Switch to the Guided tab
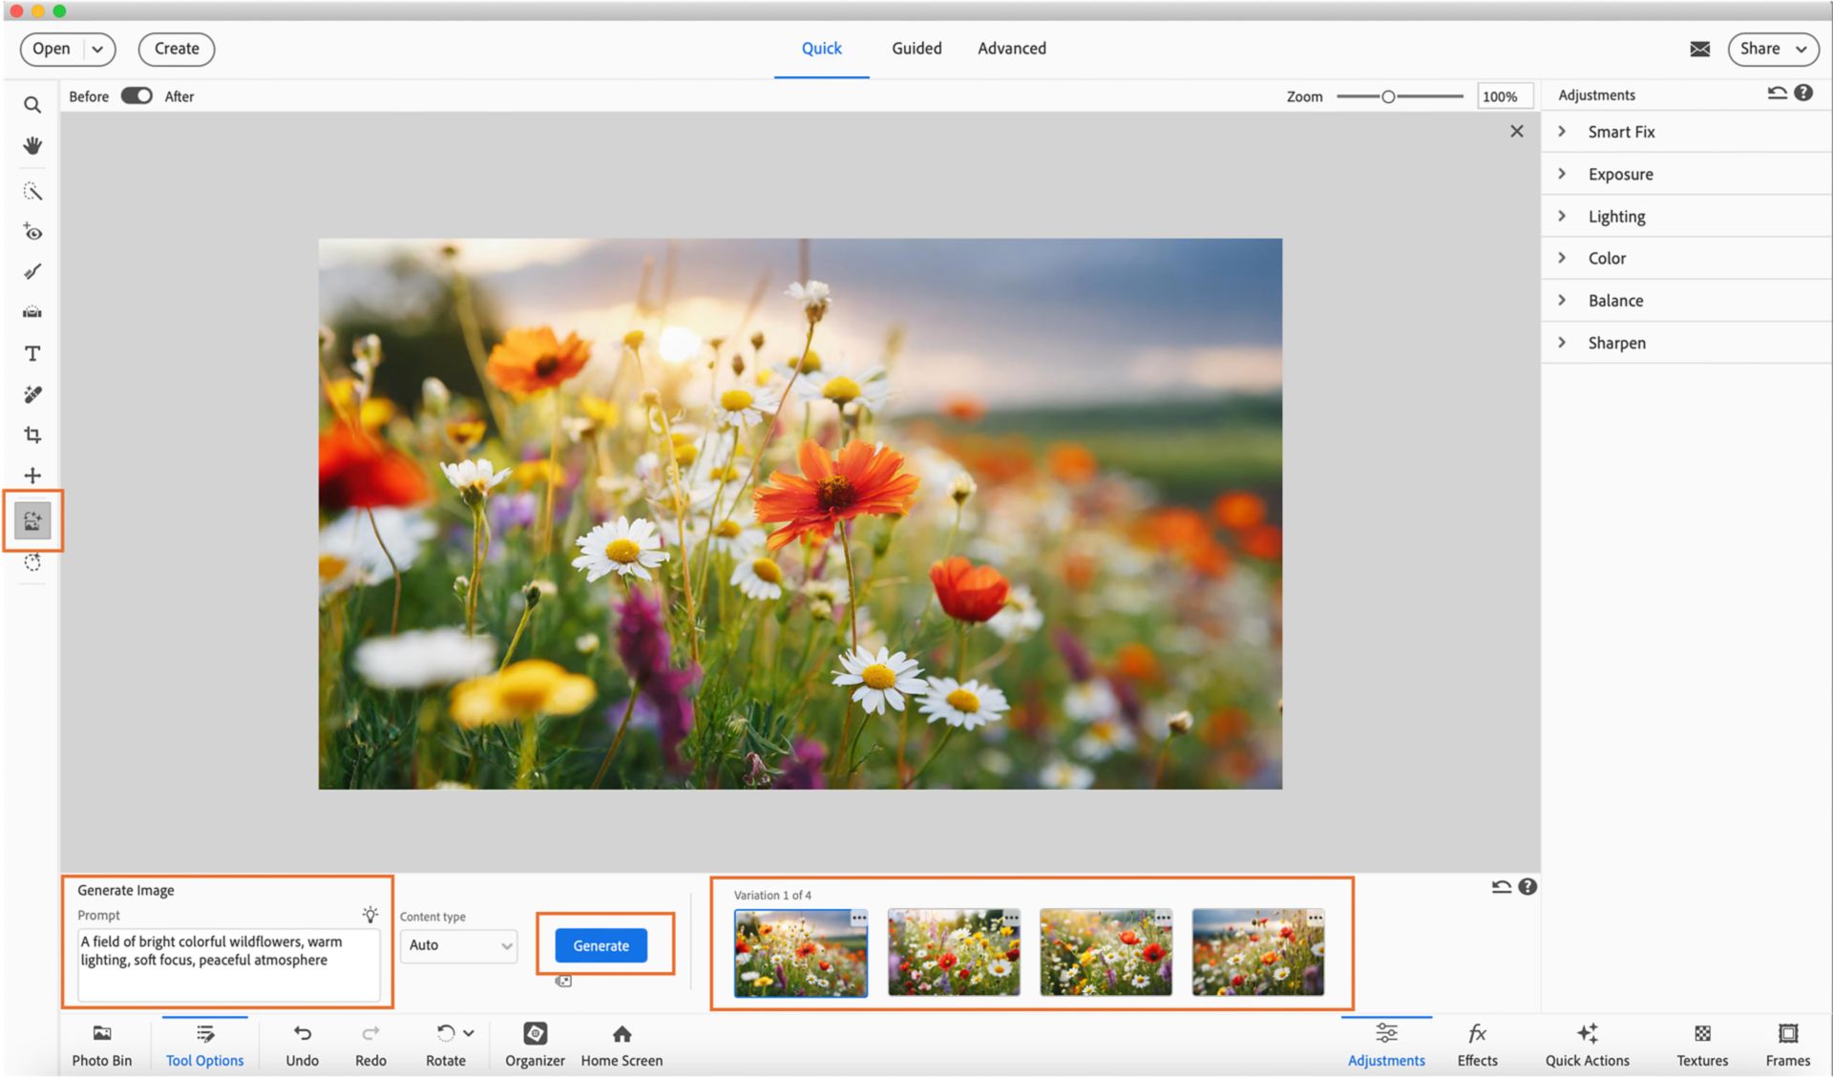The height and width of the screenshot is (1078, 1833). coord(916,48)
